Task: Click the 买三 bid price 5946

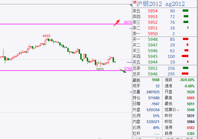Action: tap(153, 51)
